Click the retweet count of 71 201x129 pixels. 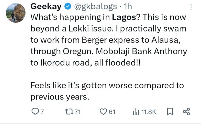pyautogui.click(x=77, y=112)
